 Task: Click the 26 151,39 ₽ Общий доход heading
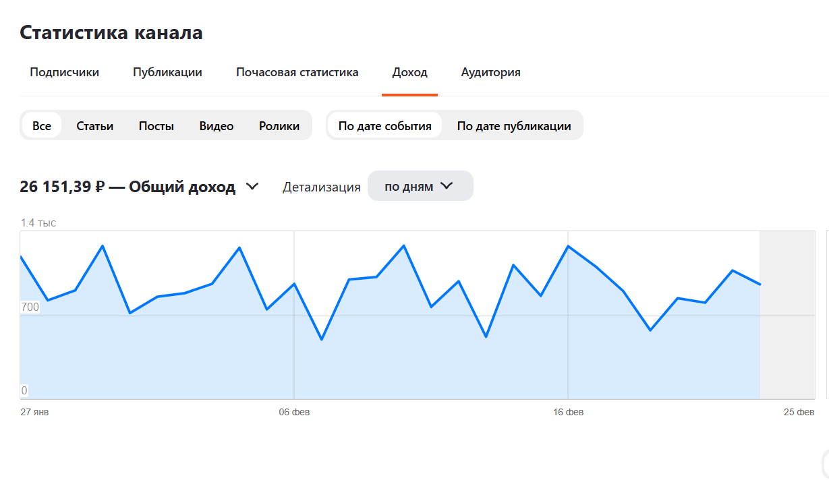[x=127, y=187]
